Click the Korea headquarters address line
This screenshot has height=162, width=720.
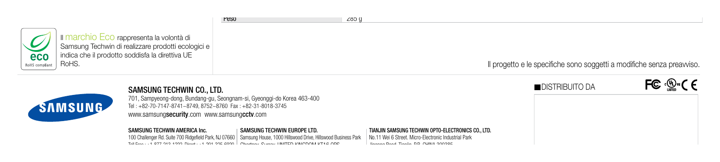coord(223,98)
